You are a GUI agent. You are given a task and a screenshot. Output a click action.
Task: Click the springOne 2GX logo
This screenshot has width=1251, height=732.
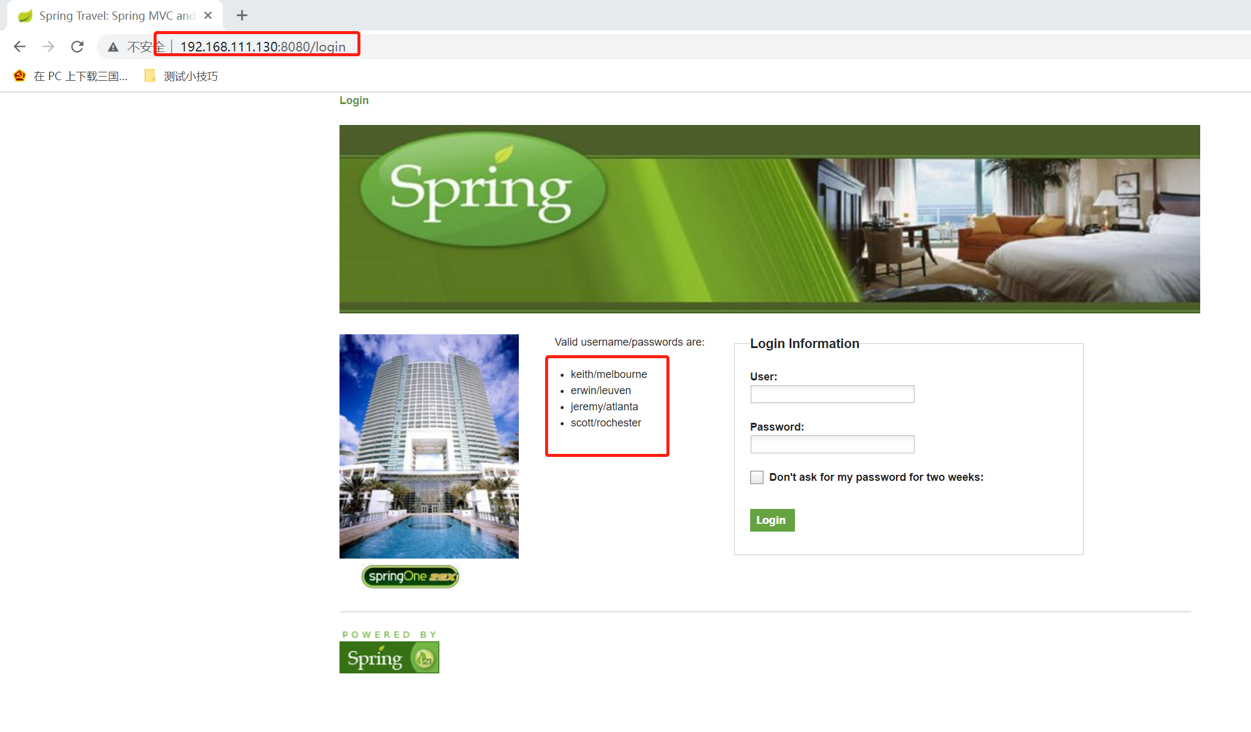[410, 576]
